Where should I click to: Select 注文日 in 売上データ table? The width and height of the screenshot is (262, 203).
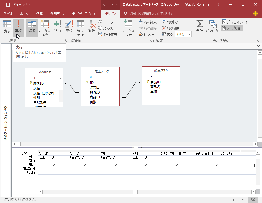94,87
